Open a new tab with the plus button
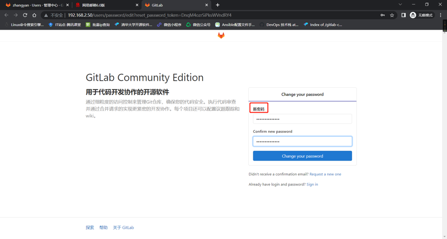This screenshot has height=239, width=447. click(218, 5)
